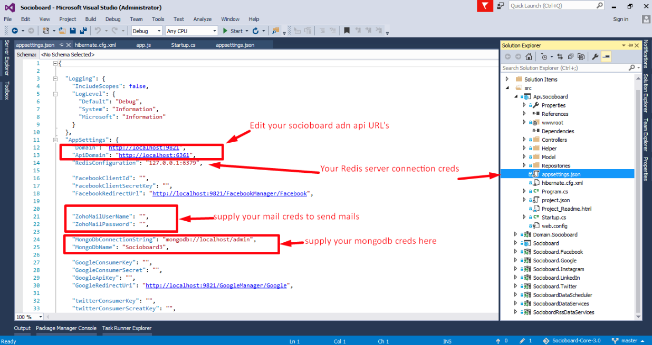652x345 pixels.
Task: Switch to the hibernate.cfg.xml tab
Action: 95,45
